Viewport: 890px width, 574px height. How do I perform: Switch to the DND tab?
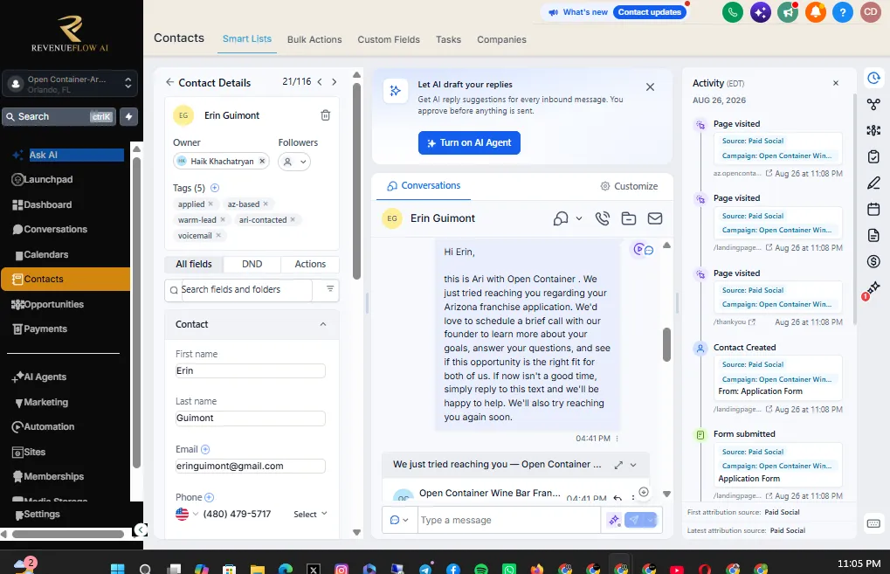coord(252,264)
